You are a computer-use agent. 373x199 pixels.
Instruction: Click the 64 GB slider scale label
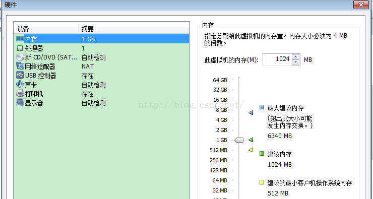point(220,80)
